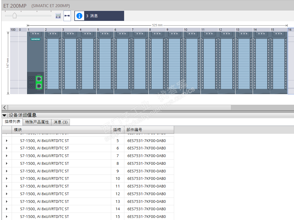Click slot number cell 7
This screenshot has height=220, width=294.
click(x=117, y=156)
